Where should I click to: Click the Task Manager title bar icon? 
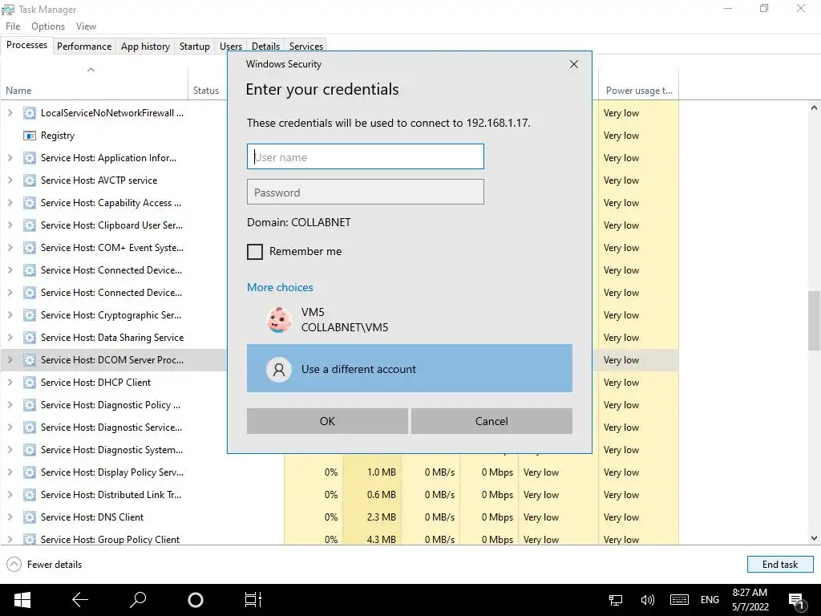(x=8, y=10)
